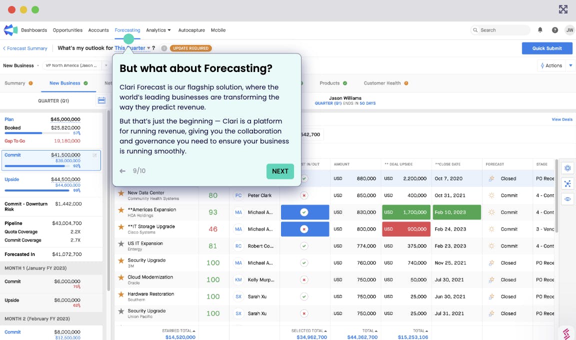Viewport: 576px width, 340px height.
Task: Open the notifications bell
Action: click(540, 30)
